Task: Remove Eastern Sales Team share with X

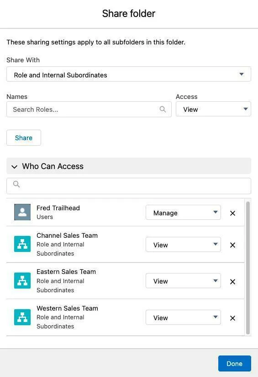Action: click(x=232, y=282)
